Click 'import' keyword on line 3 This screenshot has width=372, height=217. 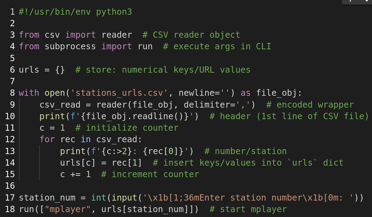[x=81, y=35]
